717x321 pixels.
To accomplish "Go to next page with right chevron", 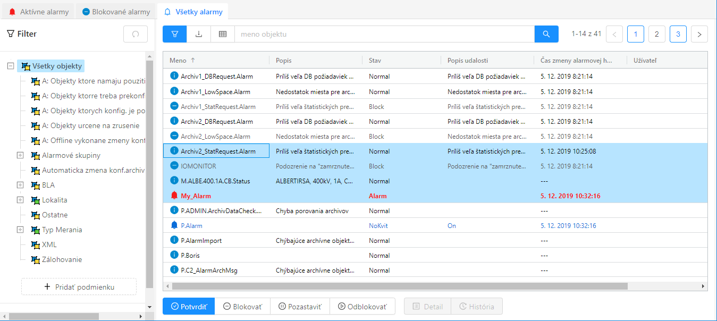I will tap(699, 34).
